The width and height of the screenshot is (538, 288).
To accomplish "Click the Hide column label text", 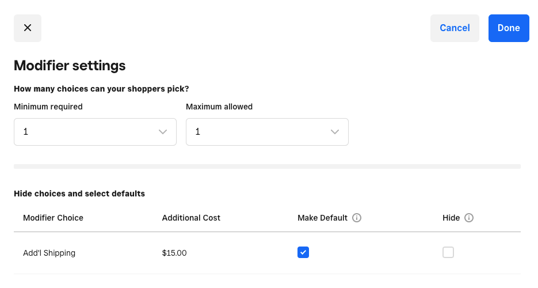I will 451,218.
